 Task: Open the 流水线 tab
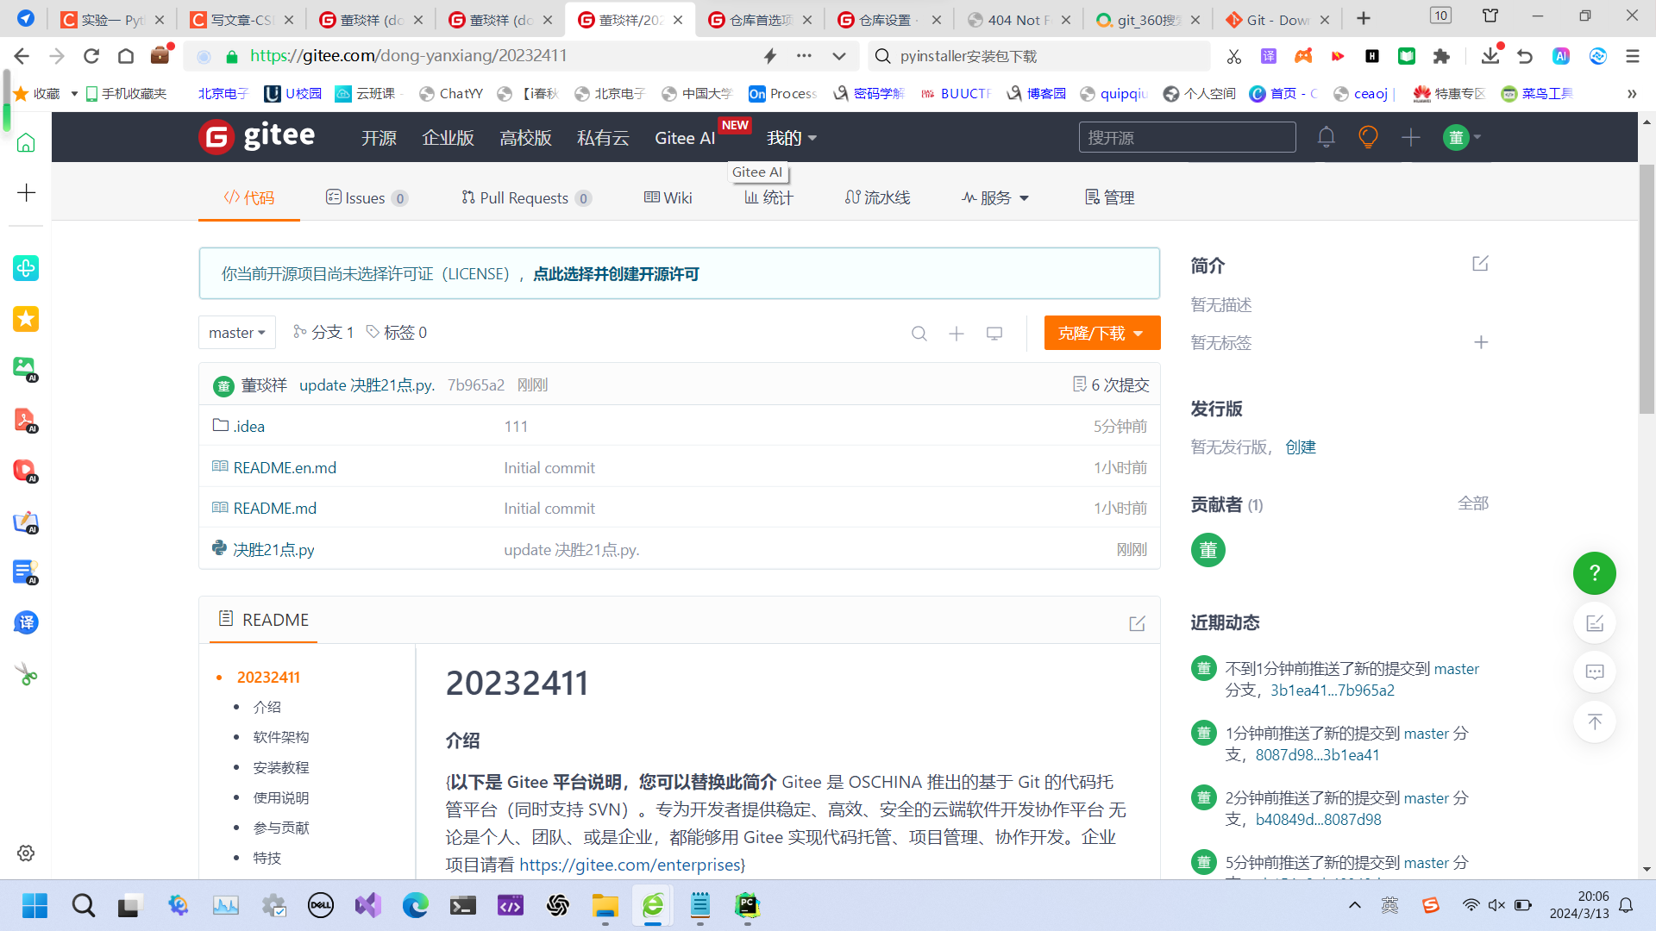point(878,197)
